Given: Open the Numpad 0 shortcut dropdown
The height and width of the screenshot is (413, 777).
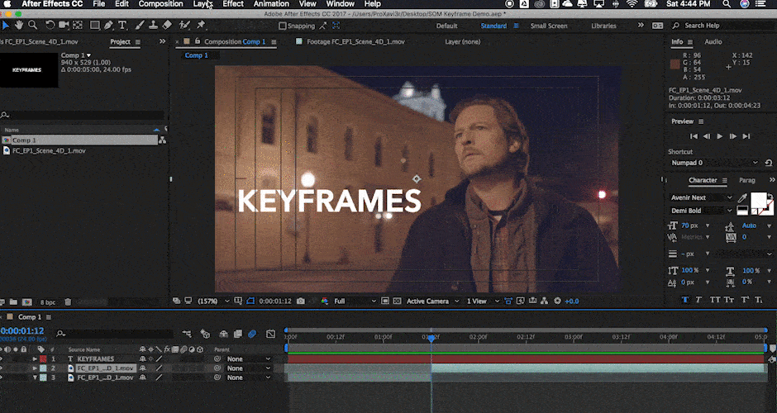Looking at the screenshot, I should (714, 163).
